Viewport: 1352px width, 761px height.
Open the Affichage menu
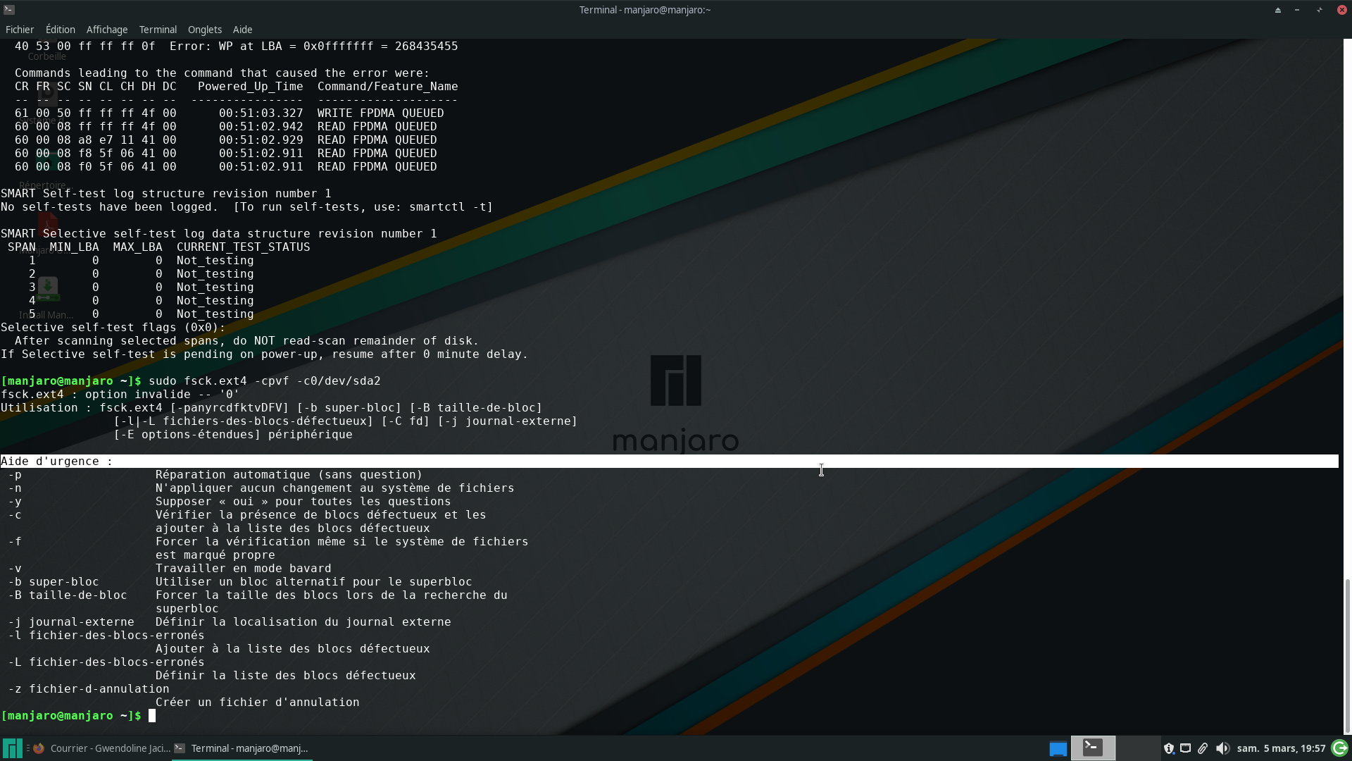pos(107,30)
